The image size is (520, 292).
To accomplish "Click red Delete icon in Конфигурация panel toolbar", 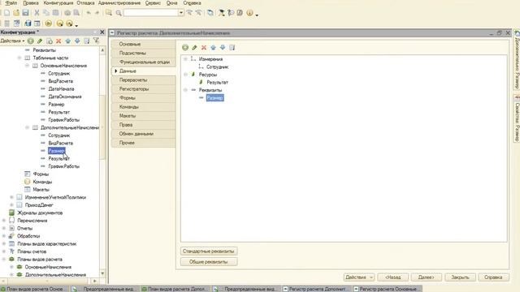I will tap(58, 41).
